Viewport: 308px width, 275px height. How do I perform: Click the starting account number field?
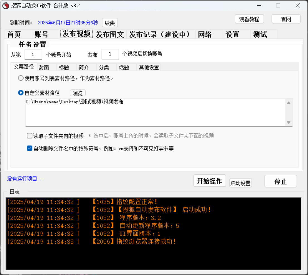tap(33, 55)
